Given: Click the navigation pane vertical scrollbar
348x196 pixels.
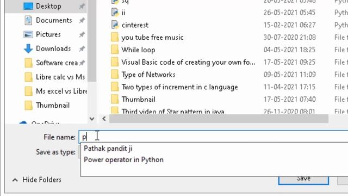Looking at the screenshot, I should click(92, 41).
